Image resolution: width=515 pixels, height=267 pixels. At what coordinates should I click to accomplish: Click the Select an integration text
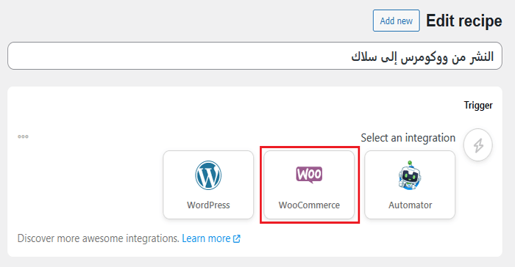(x=408, y=138)
